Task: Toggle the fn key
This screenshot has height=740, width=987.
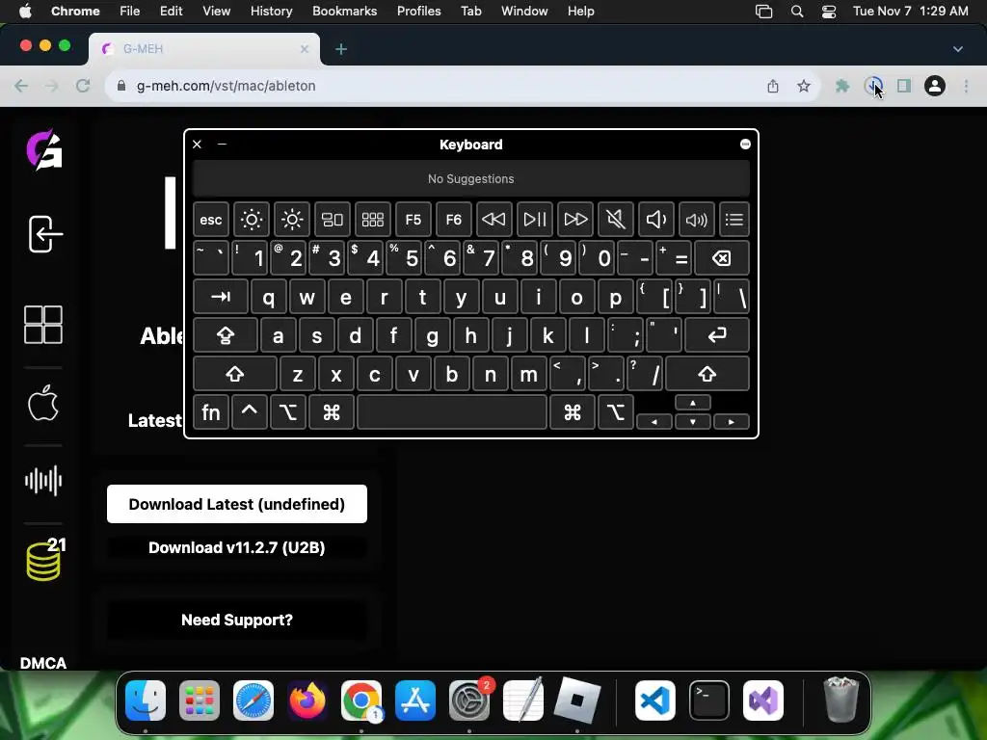Action: click(x=211, y=412)
